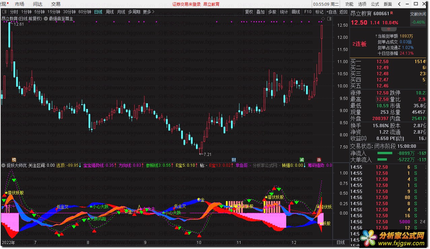430x249 pixels.
Task: Open the 市场 menu
Action: pos(20,4)
